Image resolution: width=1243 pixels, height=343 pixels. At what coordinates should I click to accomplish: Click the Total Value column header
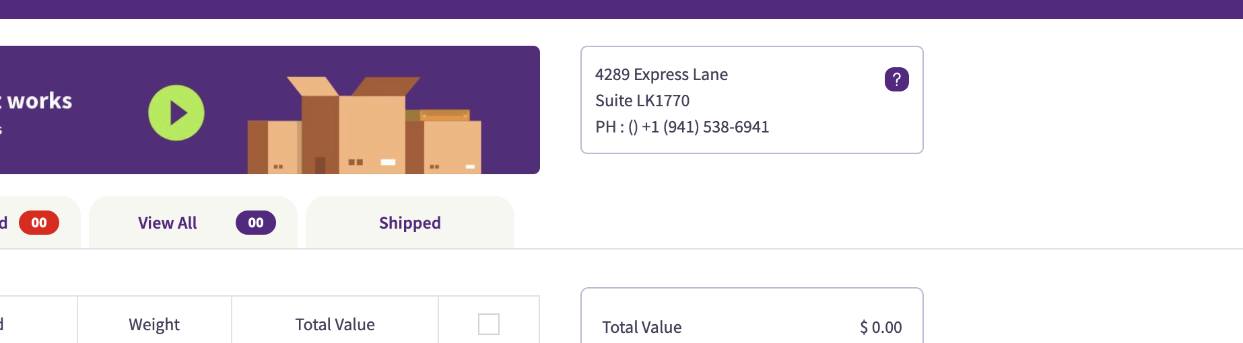tap(335, 325)
